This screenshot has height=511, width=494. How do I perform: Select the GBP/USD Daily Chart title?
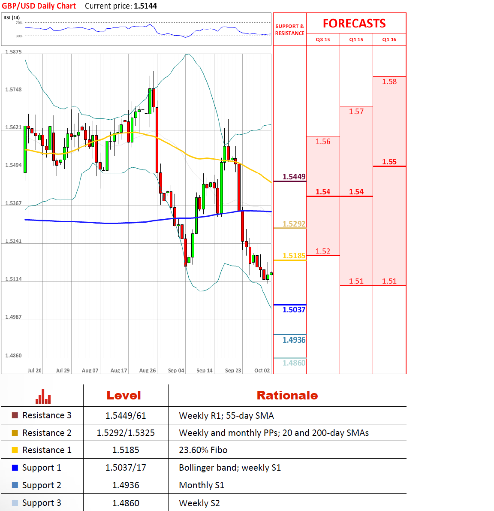tap(39, 6)
